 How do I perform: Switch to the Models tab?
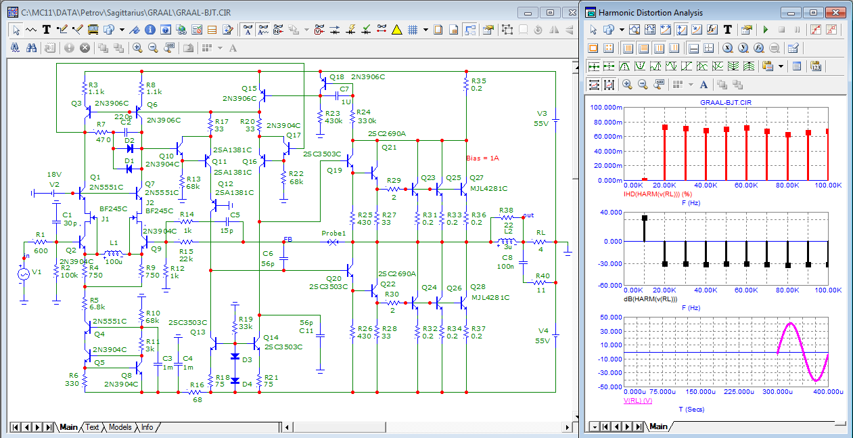(x=120, y=427)
